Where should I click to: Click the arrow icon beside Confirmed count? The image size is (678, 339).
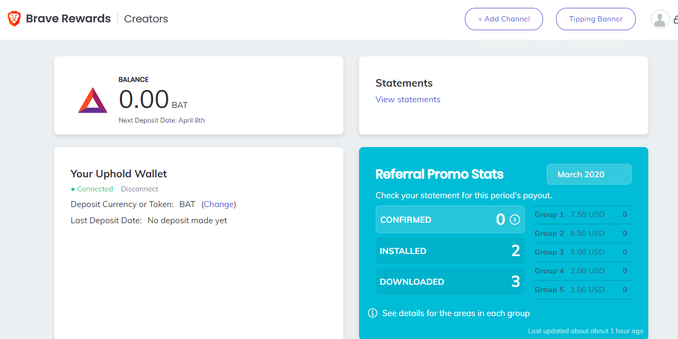pos(515,220)
